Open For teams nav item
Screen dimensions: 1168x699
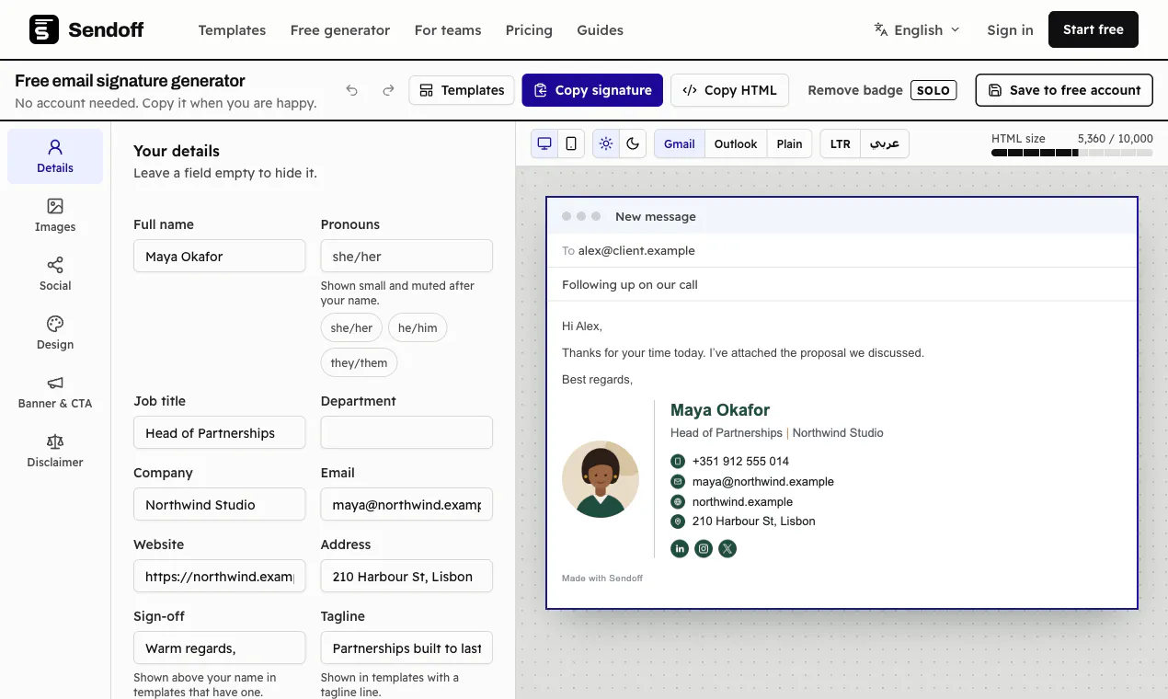coord(448,30)
